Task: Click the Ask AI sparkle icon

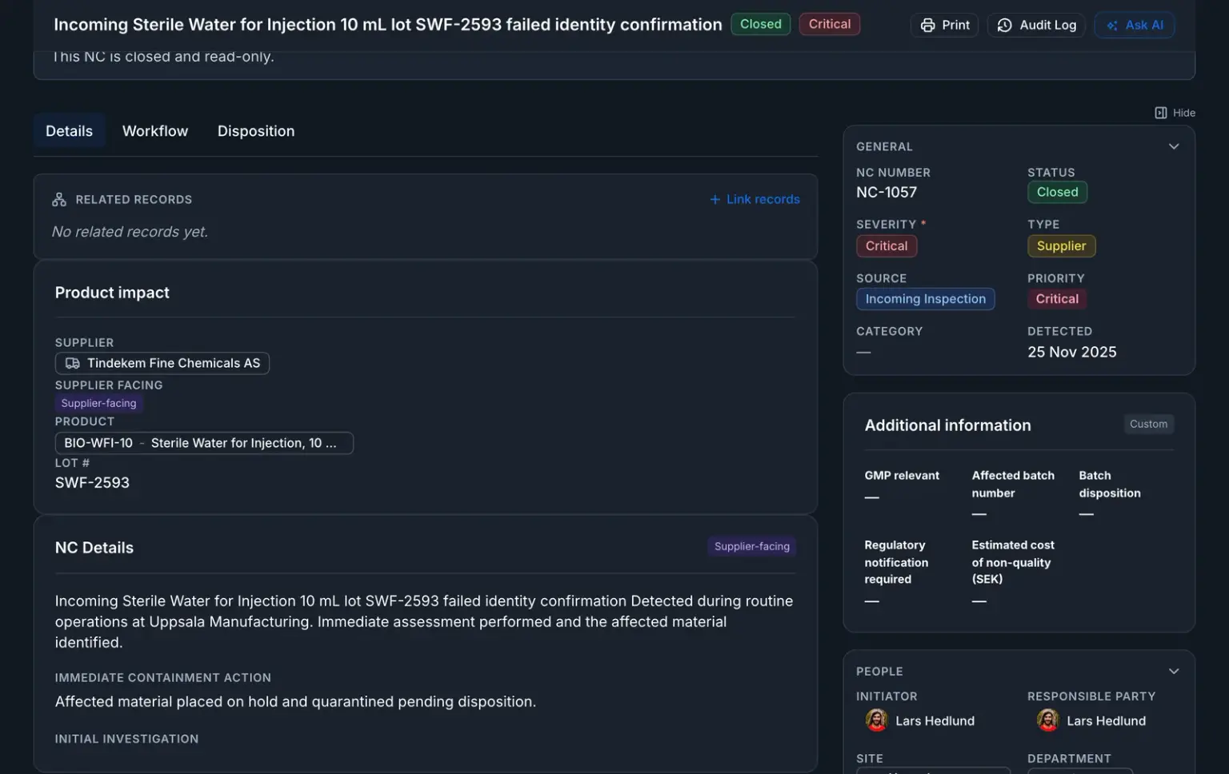Action: click(x=1112, y=26)
